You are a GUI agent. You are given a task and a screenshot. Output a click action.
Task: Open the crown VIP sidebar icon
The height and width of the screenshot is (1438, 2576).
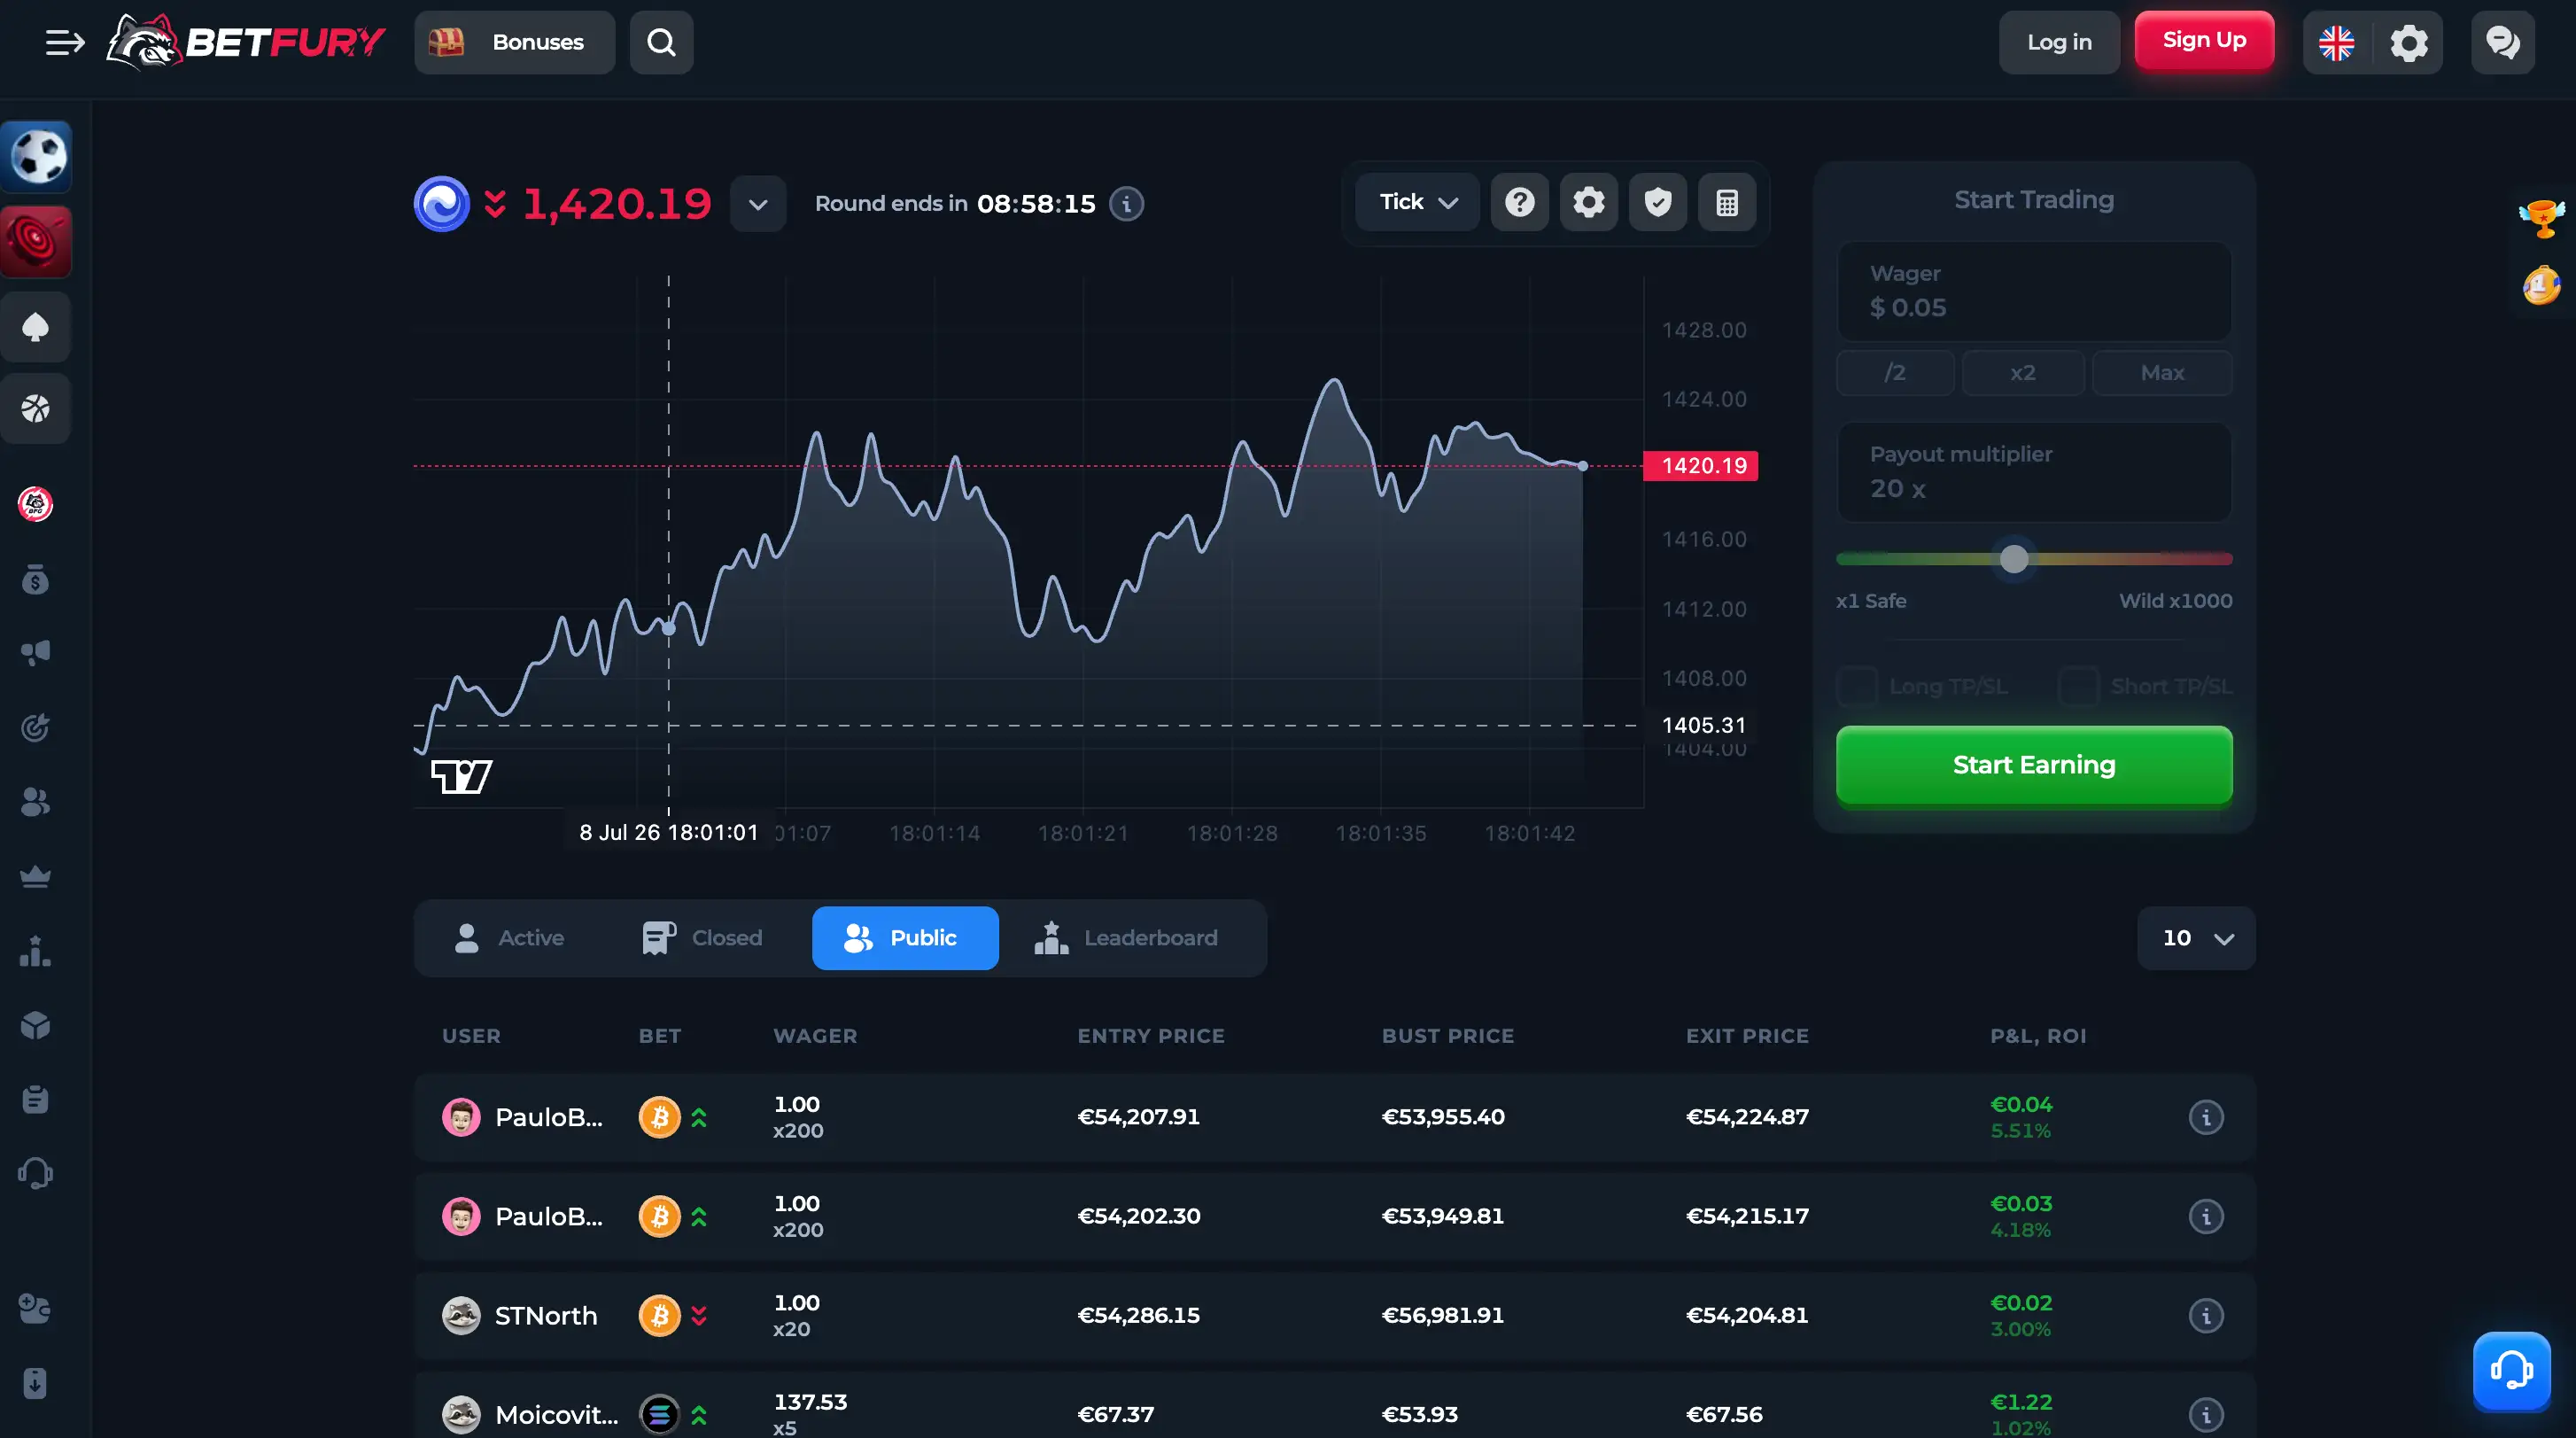pos(36,876)
